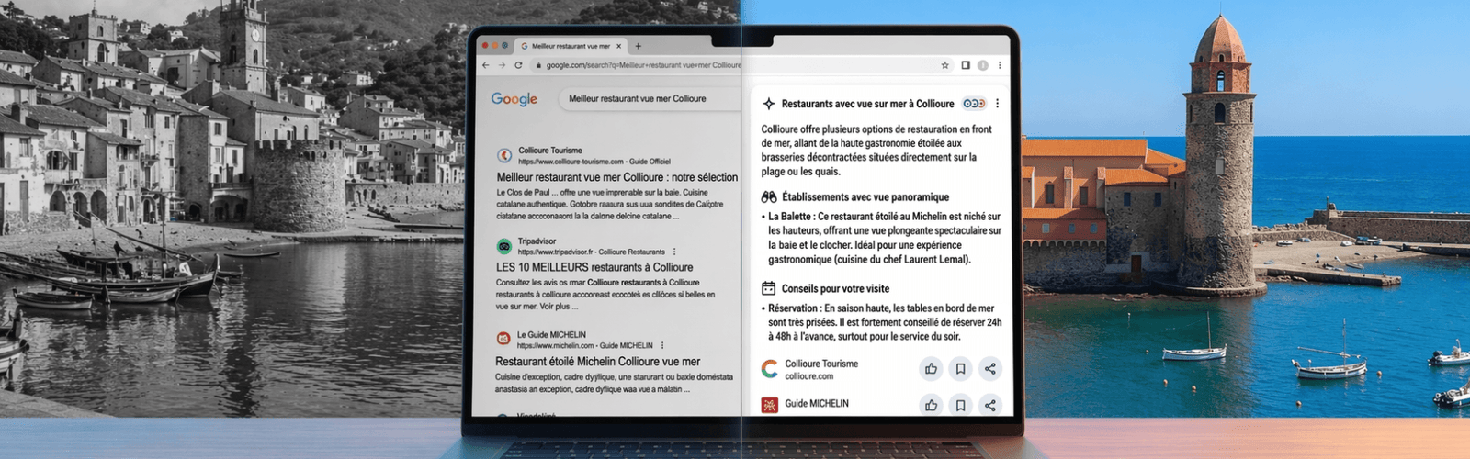This screenshot has height=459, width=1470.
Task: Share the Collioure Tourisme source
Action: [990, 369]
